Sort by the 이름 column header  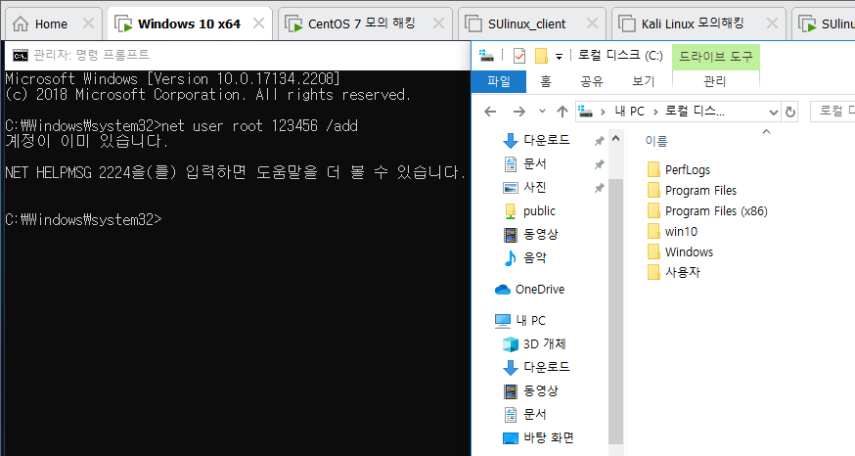click(656, 141)
